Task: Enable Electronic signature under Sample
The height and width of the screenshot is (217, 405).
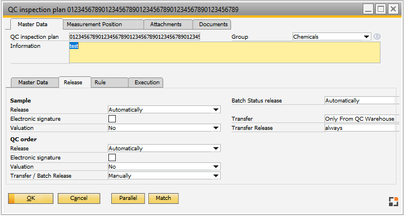Action: coord(112,118)
